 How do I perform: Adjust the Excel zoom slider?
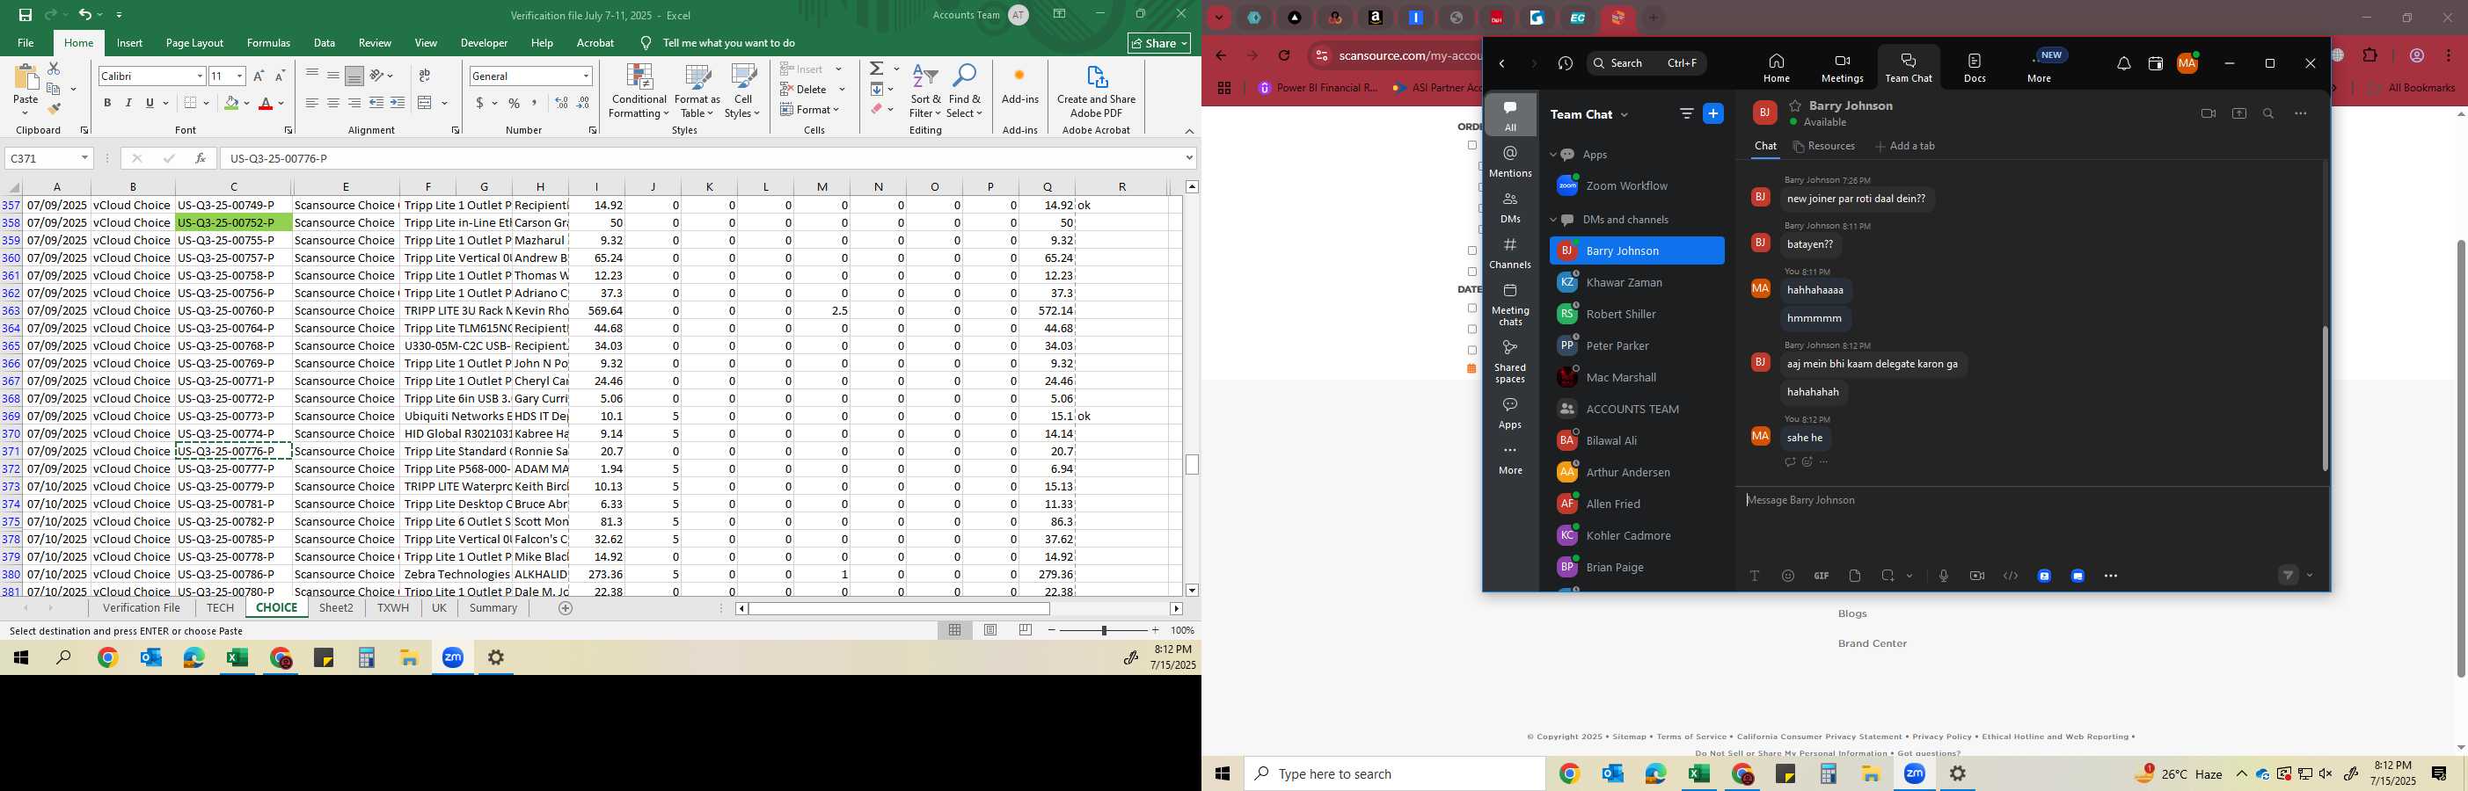tap(1105, 630)
